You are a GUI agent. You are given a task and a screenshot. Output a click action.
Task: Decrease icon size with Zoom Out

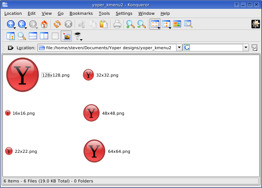pyautogui.click(x=141, y=24)
